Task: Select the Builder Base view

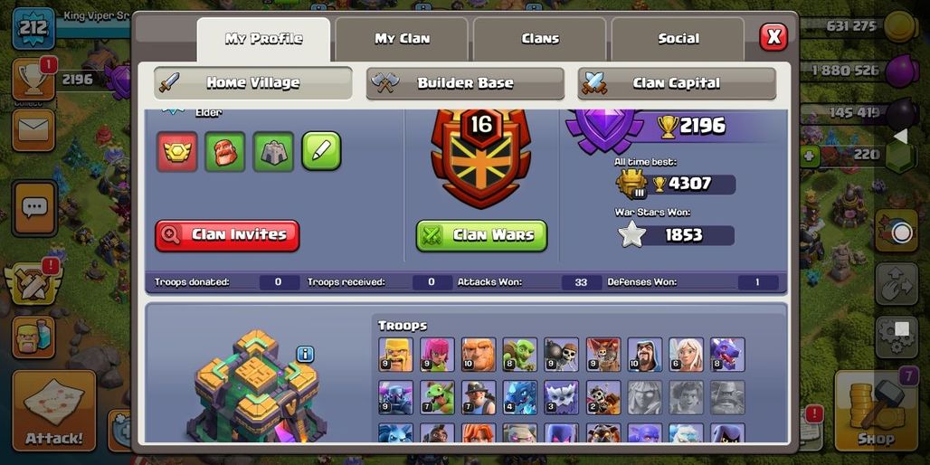Action: click(x=465, y=83)
